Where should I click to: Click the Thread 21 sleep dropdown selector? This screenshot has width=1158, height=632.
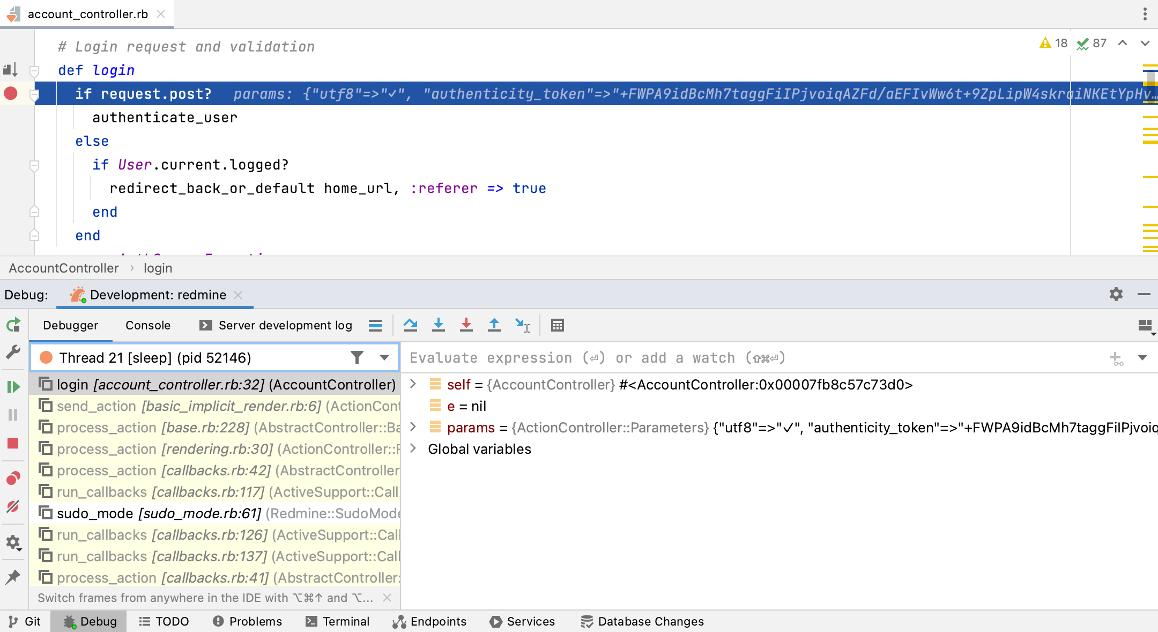tap(384, 357)
